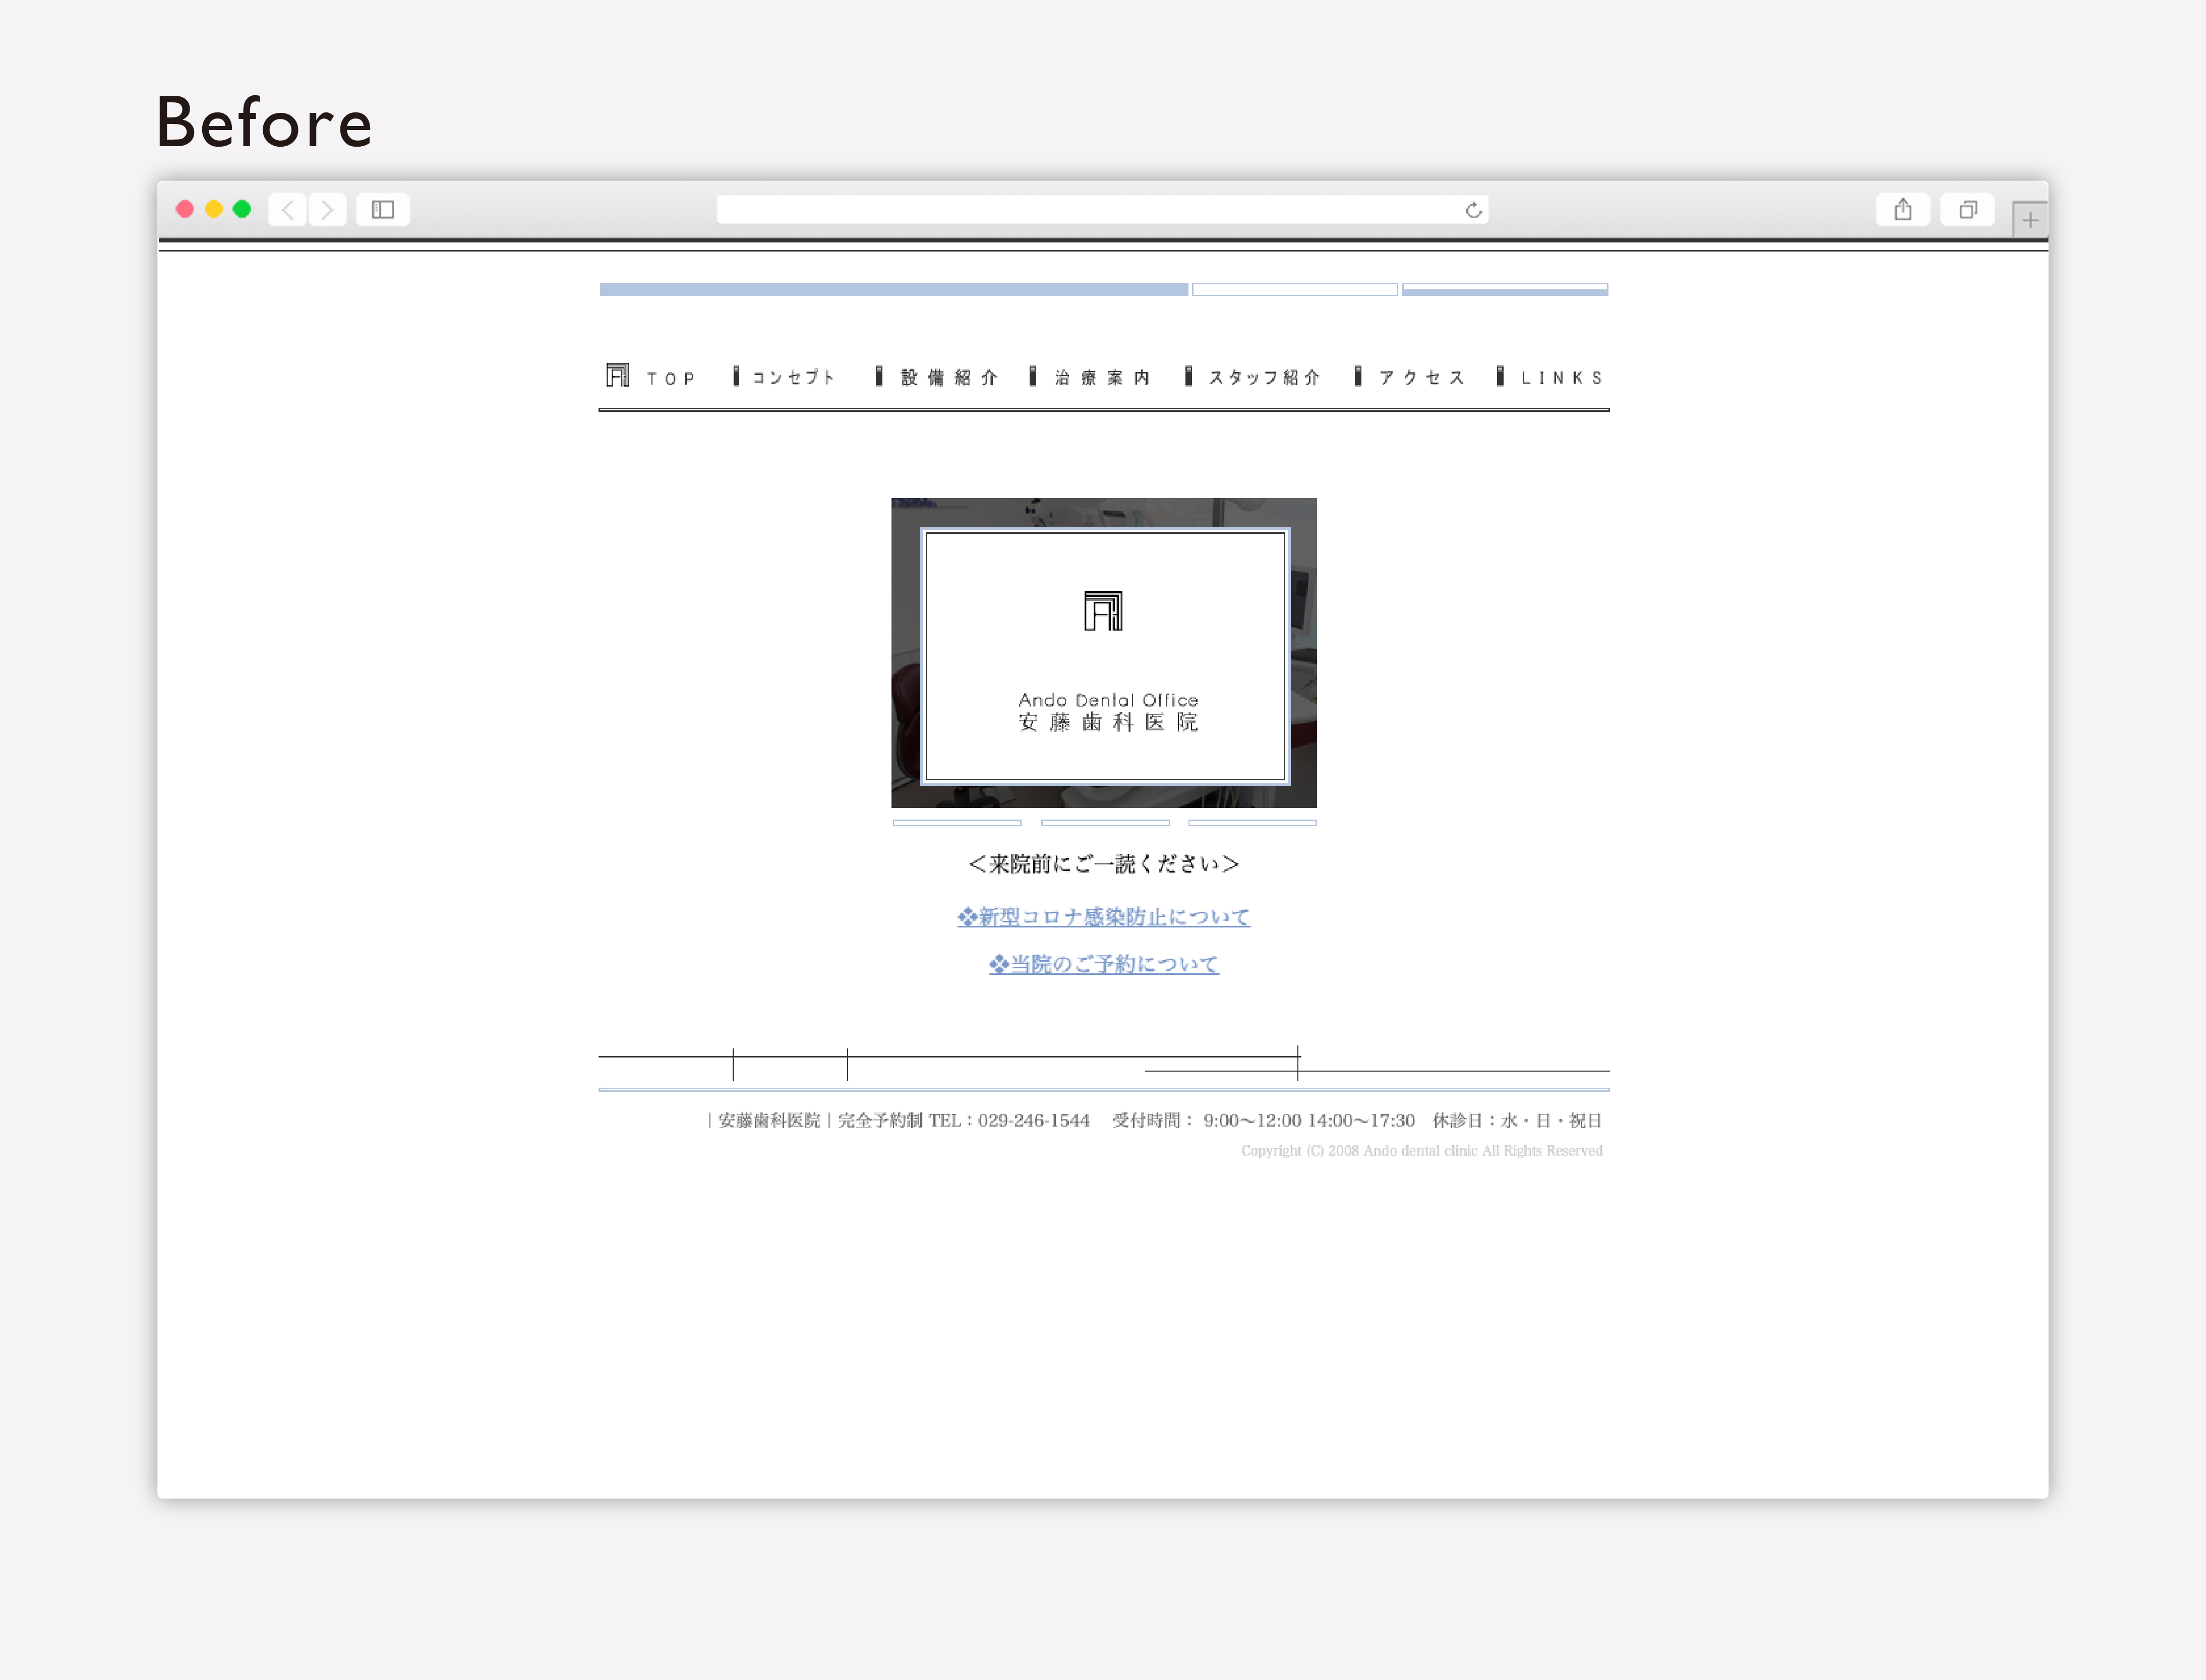Open the スタッフ紹介 navigation item

(x=1264, y=378)
